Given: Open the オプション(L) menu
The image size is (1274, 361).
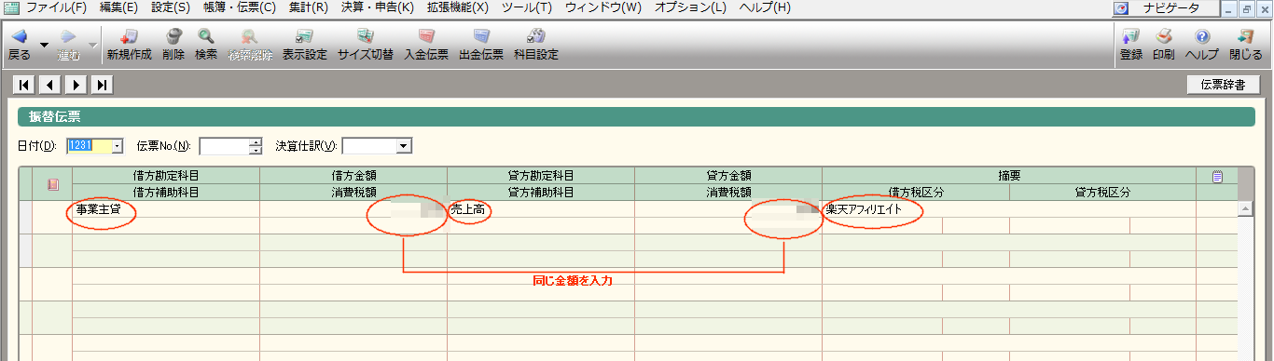Looking at the screenshot, I should (x=690, y=7).
